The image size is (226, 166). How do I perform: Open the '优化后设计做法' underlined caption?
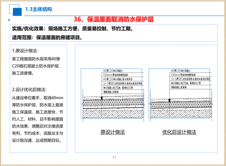(179, 132)
